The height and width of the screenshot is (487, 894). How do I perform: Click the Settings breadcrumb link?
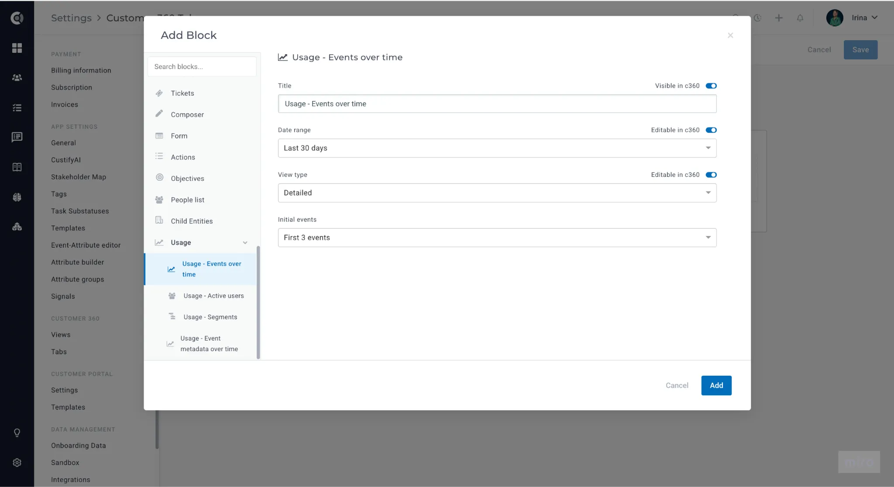coord(71,18)
